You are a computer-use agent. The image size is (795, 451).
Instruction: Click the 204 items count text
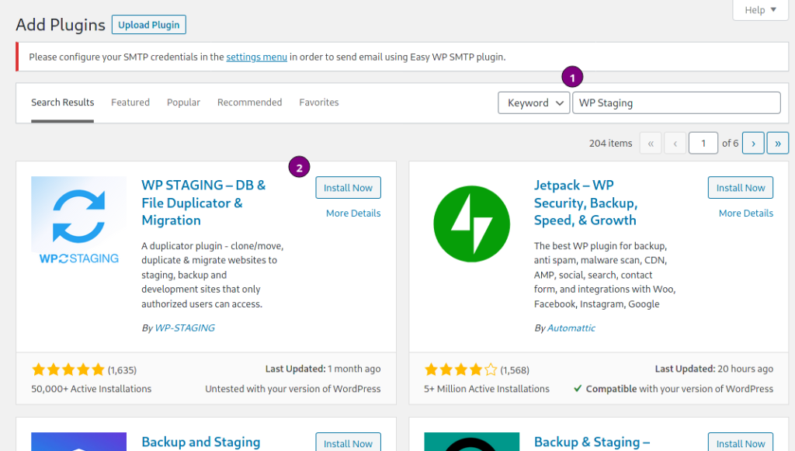[x=610, y=144]
